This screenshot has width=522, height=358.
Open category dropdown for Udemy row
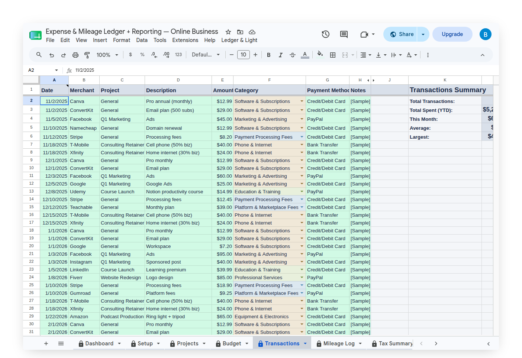point(302,192)
